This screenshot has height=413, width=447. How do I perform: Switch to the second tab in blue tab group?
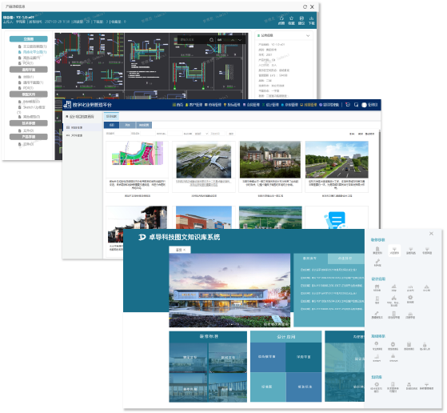[x=127, y=125]
